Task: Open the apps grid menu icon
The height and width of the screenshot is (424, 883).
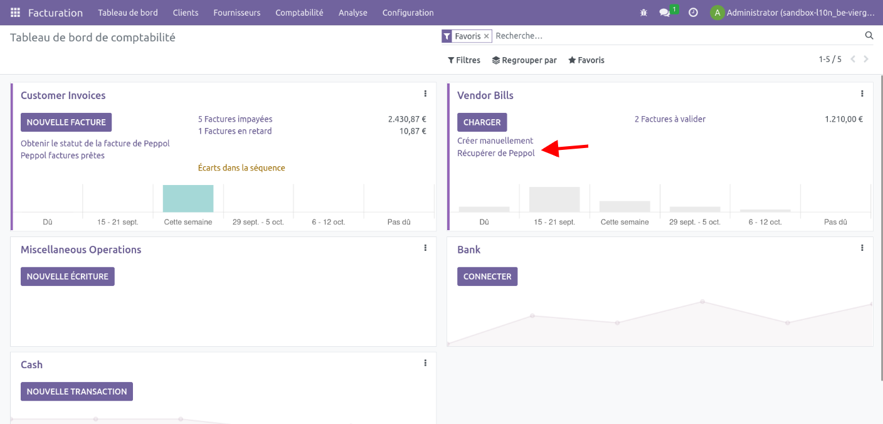Action: (15, 13)
